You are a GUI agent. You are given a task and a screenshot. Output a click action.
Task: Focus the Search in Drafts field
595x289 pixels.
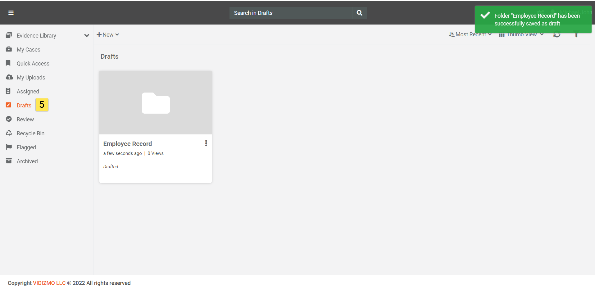point(290,13)
